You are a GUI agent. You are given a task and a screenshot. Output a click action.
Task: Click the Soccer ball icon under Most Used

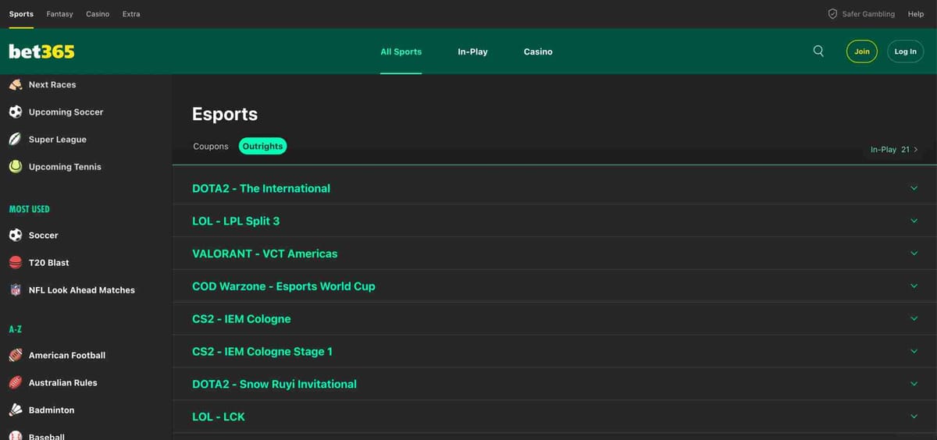coord(16,235)
